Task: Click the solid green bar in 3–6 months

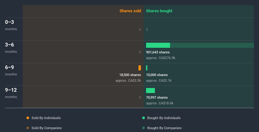Action: coord(158,45)
